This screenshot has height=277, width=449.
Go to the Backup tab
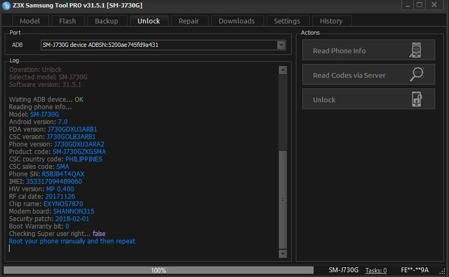[x=107, y=21]
